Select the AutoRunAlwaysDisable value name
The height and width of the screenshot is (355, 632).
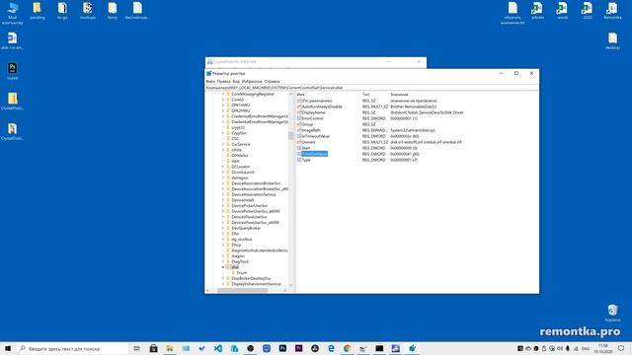pyautogui.click(x=322, y=106)
